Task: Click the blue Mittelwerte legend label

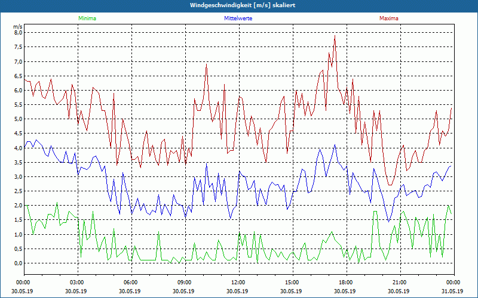Action: click(238, 18)
